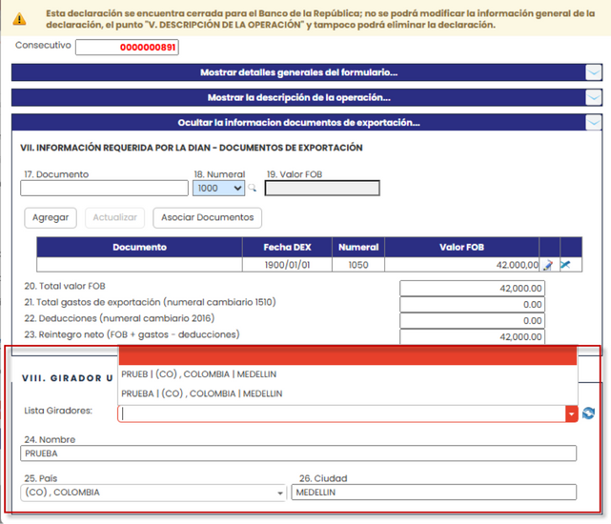Click the Asociar Documentos button
611x524 pixels.
click(x=207, y=217)
